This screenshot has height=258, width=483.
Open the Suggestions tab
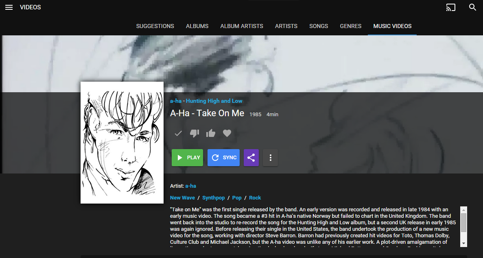click(x=155, y=26)
